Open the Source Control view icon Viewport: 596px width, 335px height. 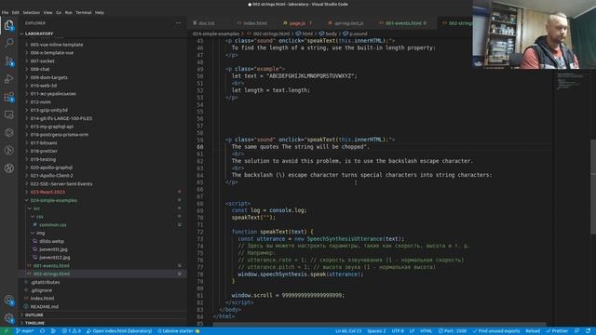tap(8, 60)
